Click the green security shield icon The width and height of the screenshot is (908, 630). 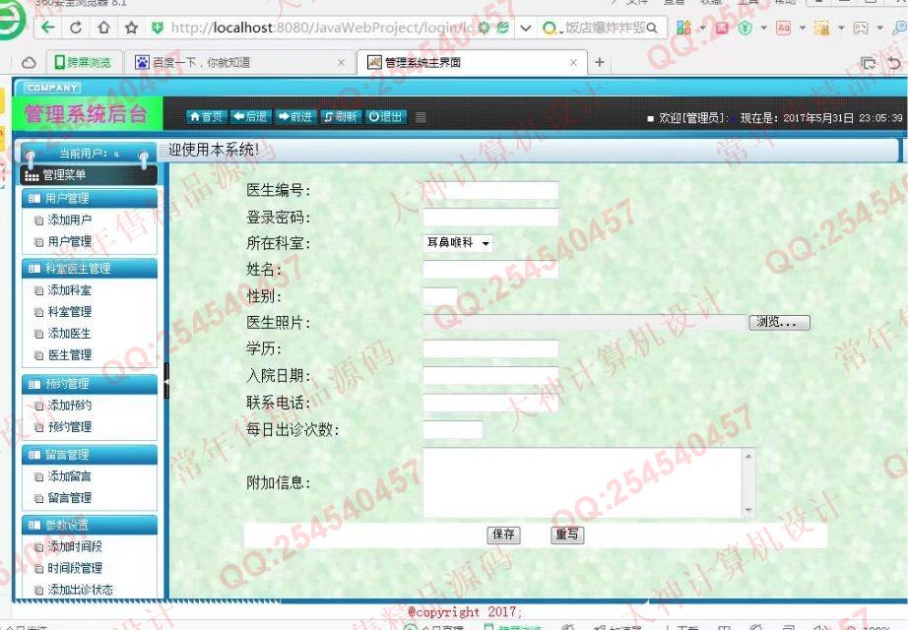[158, 28]
